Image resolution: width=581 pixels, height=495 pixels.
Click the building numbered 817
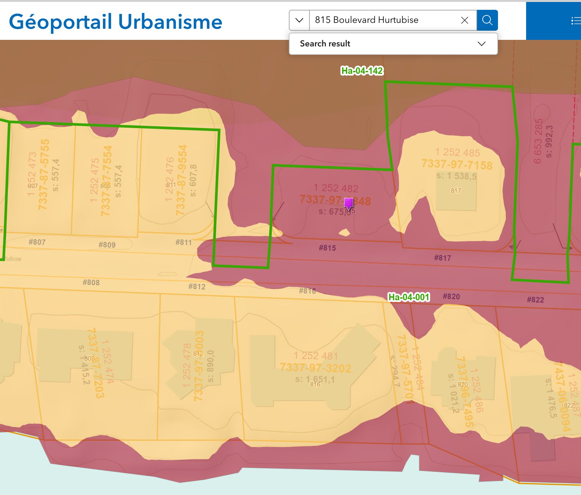456,193
